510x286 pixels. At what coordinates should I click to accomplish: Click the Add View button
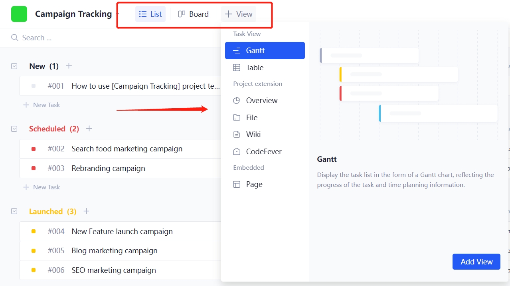tap(476, 262)
